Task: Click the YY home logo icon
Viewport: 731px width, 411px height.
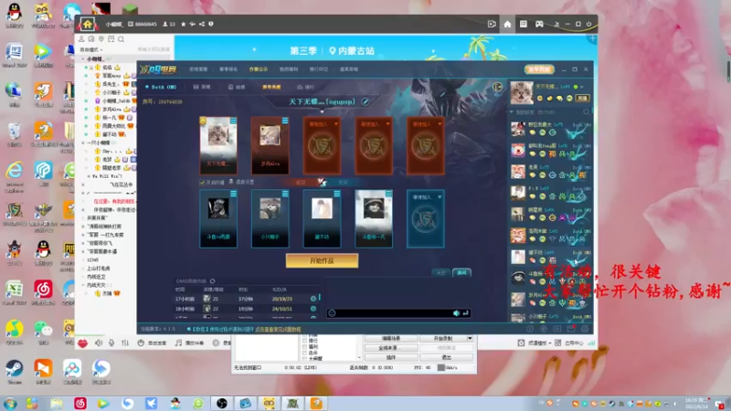Action: tap(87, 25)
